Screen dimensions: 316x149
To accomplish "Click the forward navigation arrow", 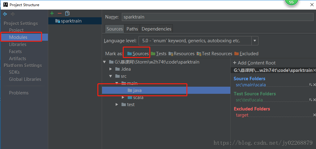I will 13,14.
